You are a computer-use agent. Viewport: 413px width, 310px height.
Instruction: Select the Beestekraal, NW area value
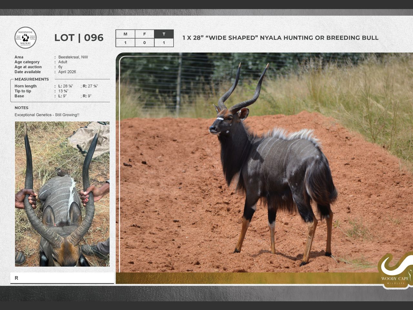pos(73,57)
